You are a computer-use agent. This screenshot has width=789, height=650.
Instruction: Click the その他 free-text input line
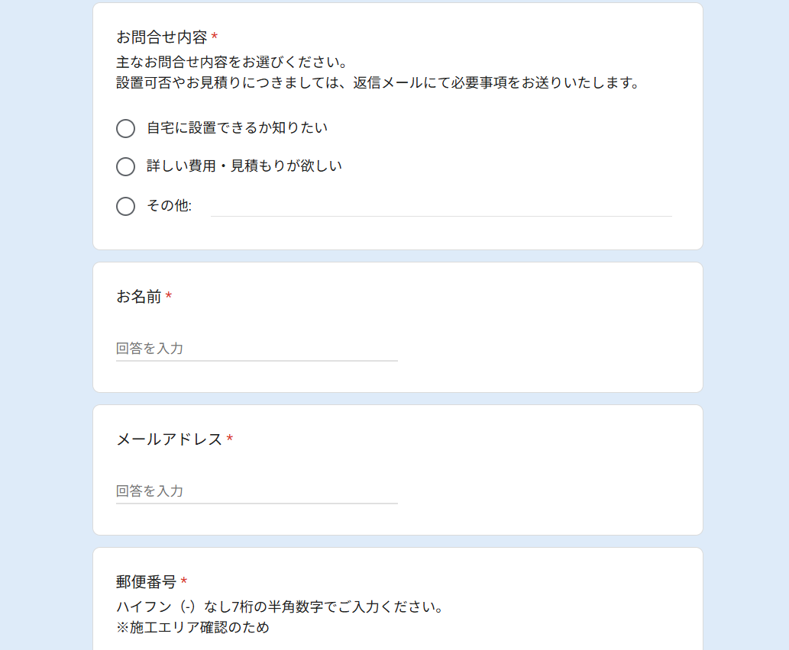coord(441,206)
